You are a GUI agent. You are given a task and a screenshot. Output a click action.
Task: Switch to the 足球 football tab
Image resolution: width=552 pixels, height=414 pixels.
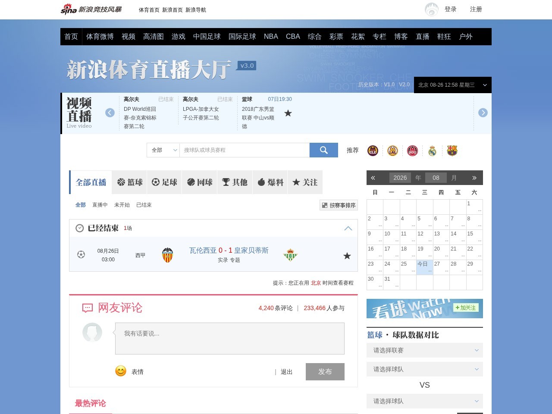tap(164, 182)
